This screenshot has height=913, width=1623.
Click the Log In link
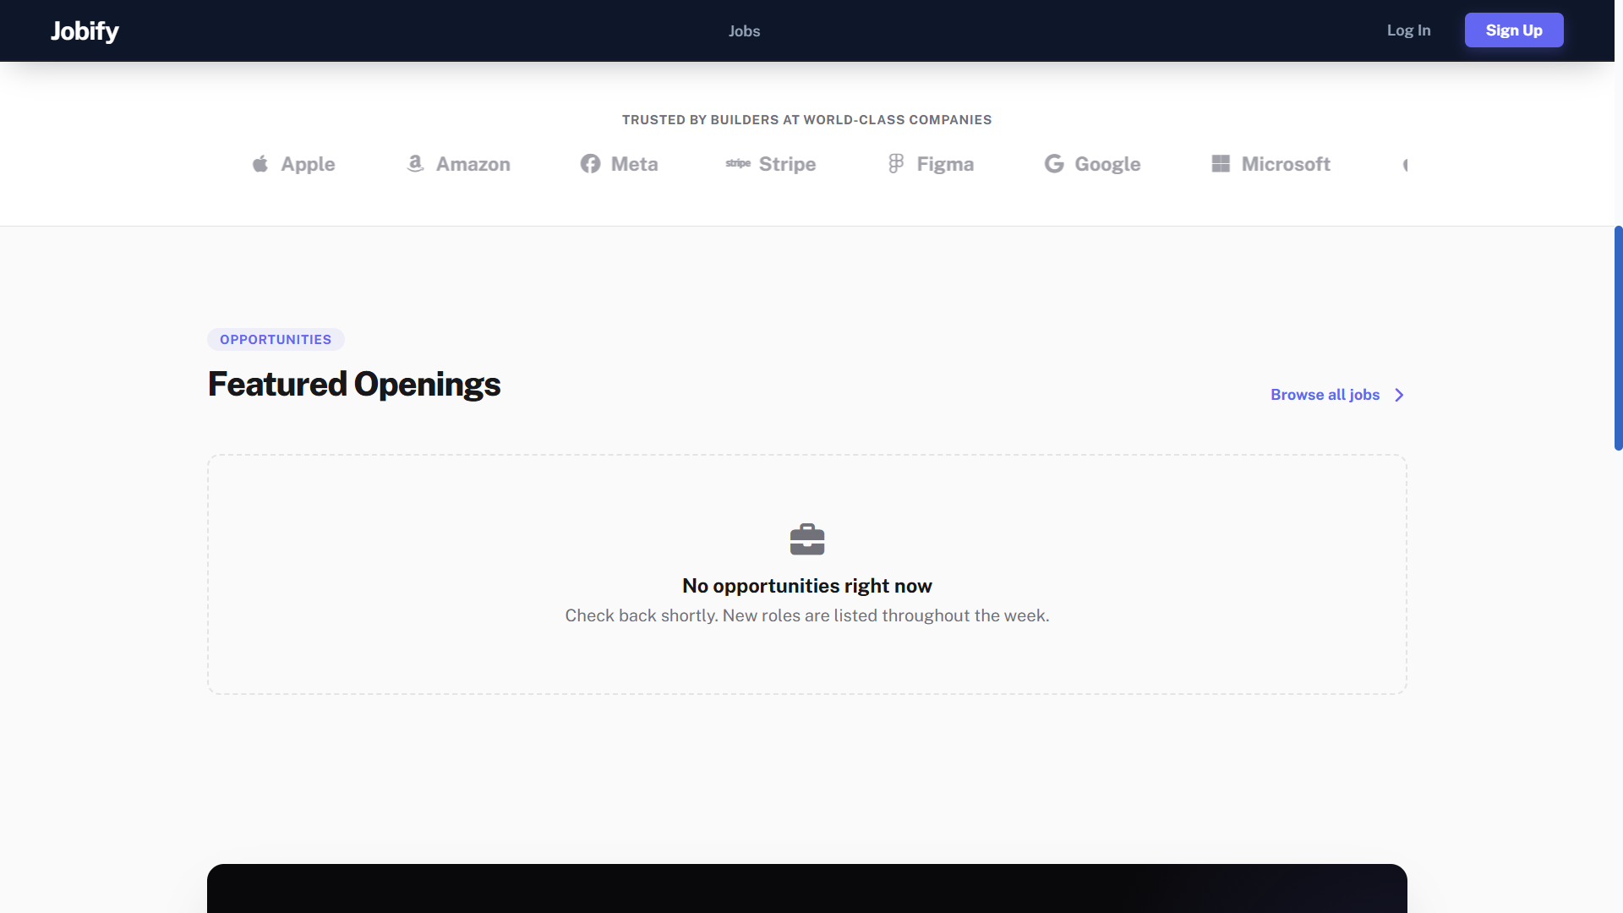1408,30
